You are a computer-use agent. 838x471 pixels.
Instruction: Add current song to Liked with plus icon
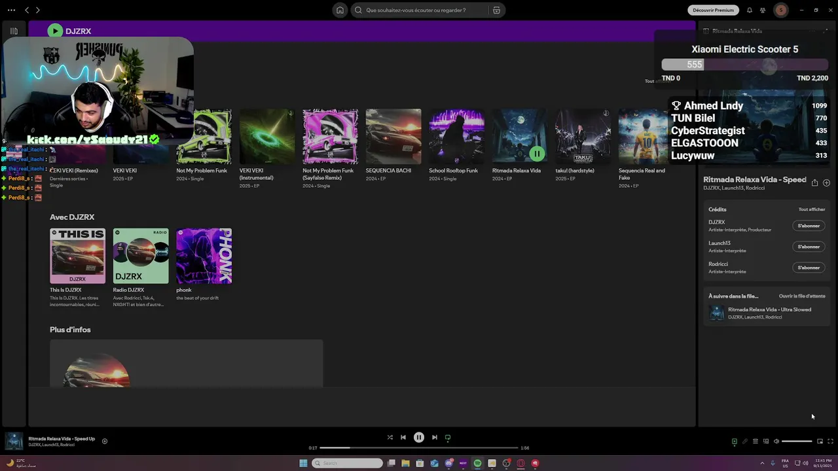click(x=104, y=441)
